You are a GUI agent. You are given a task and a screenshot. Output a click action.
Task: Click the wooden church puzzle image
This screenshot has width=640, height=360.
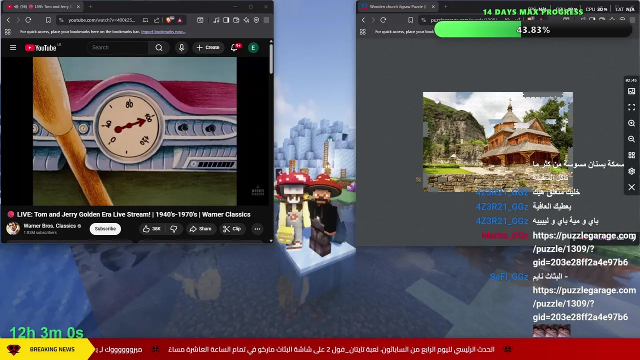coord(498,142)
